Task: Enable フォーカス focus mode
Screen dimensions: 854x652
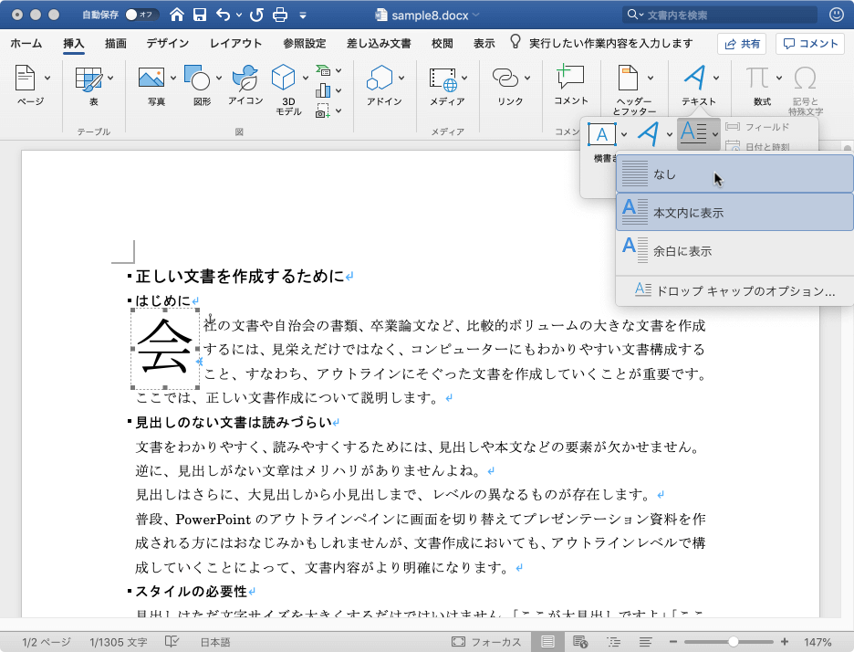Action: (x=486, y=642)
